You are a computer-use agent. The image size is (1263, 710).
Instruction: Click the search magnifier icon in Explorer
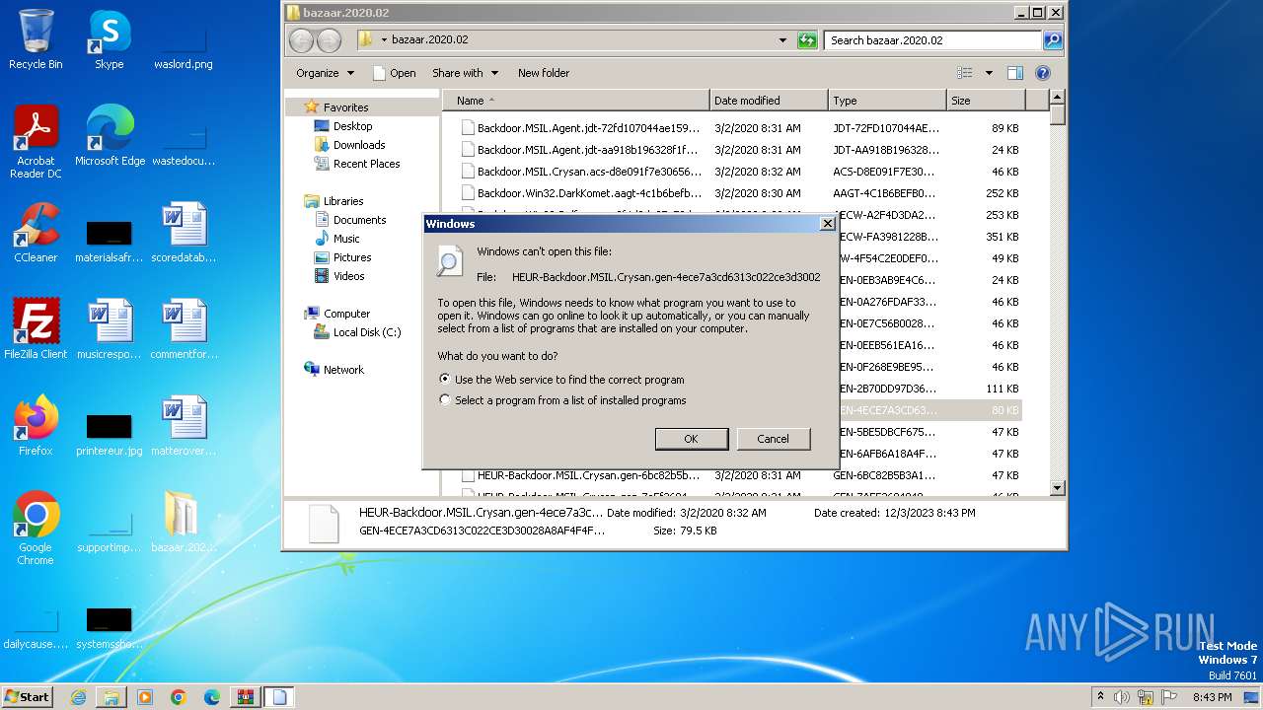tap(1053, 40)
